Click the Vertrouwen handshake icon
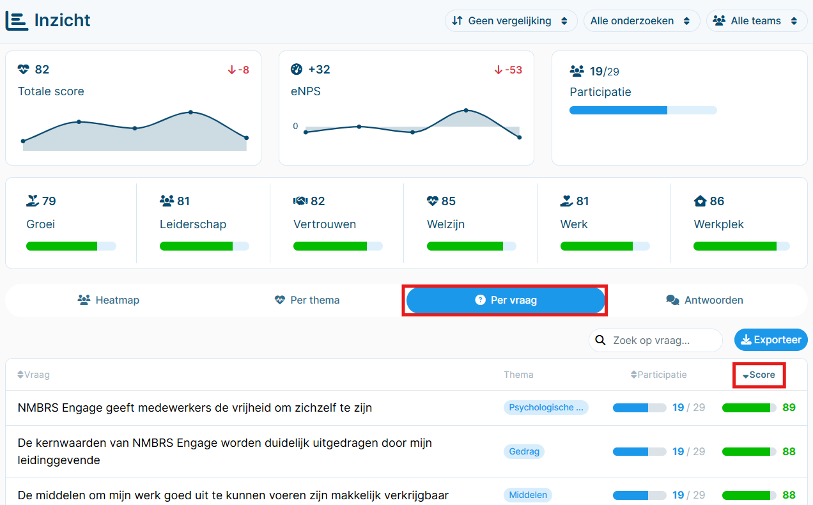The width and height of the screenshot is (813, 505). click(x=300, y=201)
